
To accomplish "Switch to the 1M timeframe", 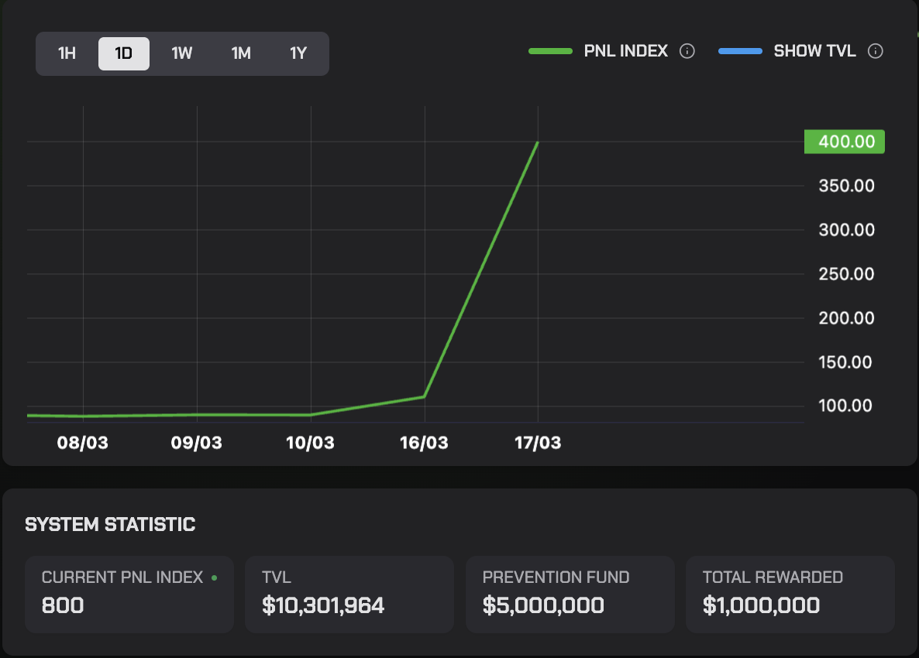I will [x=240, y=53].
